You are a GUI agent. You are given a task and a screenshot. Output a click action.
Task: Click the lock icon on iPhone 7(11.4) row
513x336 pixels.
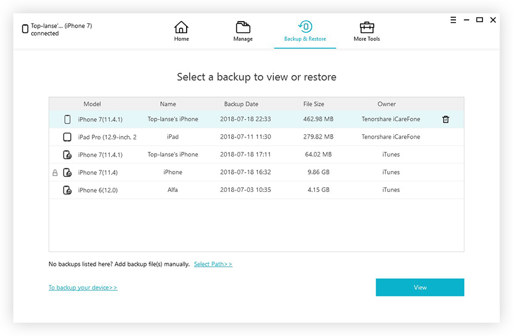55,172
